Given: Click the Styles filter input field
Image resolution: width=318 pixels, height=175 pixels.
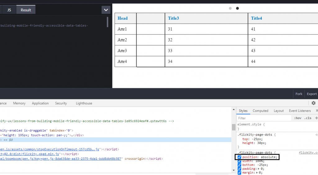Looking at the screenshot, I should [x=264, y=118].
